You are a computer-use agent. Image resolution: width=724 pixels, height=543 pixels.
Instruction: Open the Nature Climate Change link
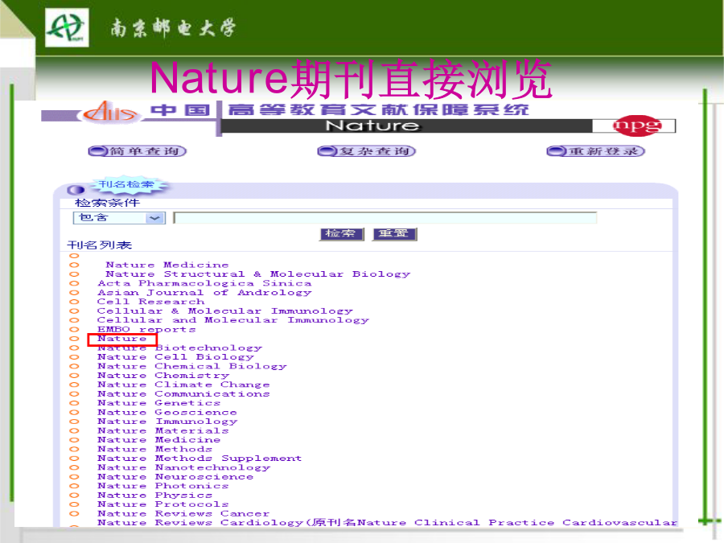(183, 385)
